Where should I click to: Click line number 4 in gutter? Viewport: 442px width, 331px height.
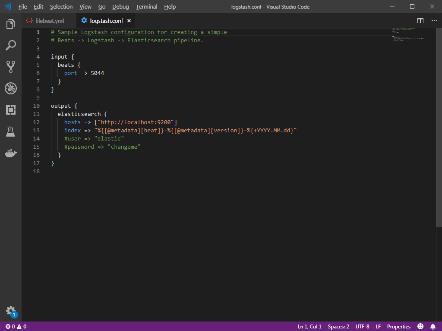pyautogui.click(x=38, y=56)
